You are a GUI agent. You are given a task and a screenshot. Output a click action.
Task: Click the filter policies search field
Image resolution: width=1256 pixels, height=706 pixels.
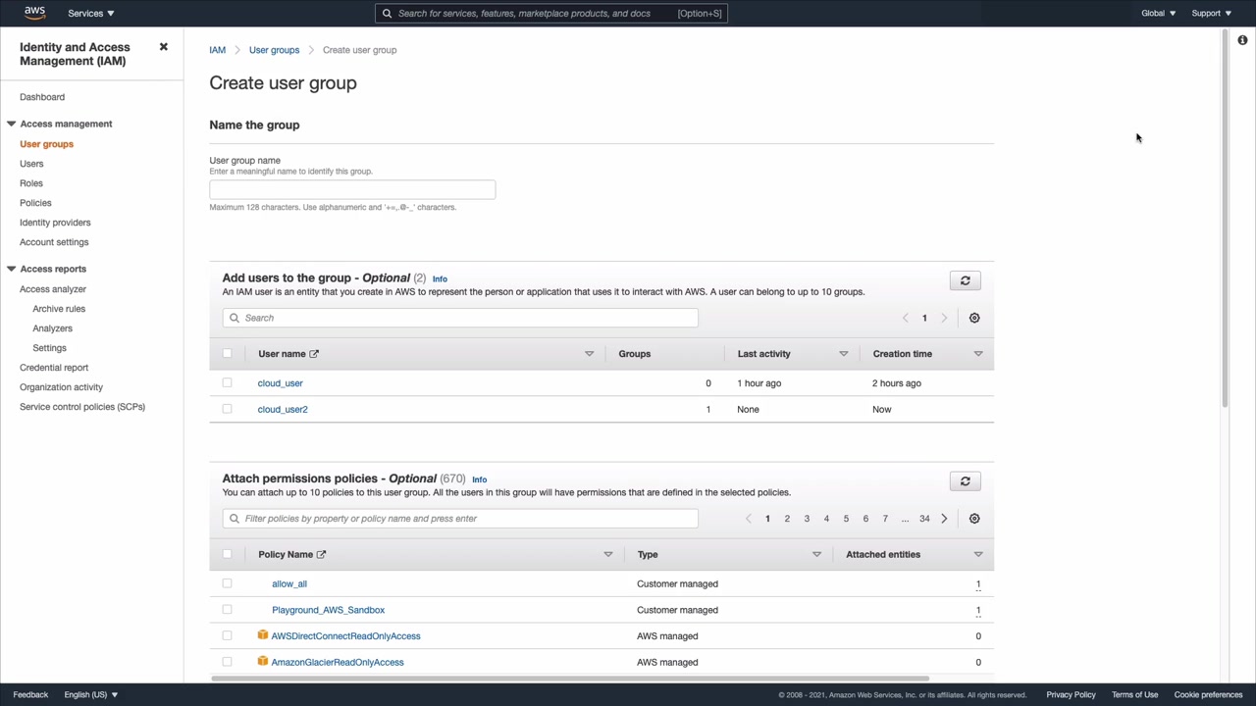[460, 519]
